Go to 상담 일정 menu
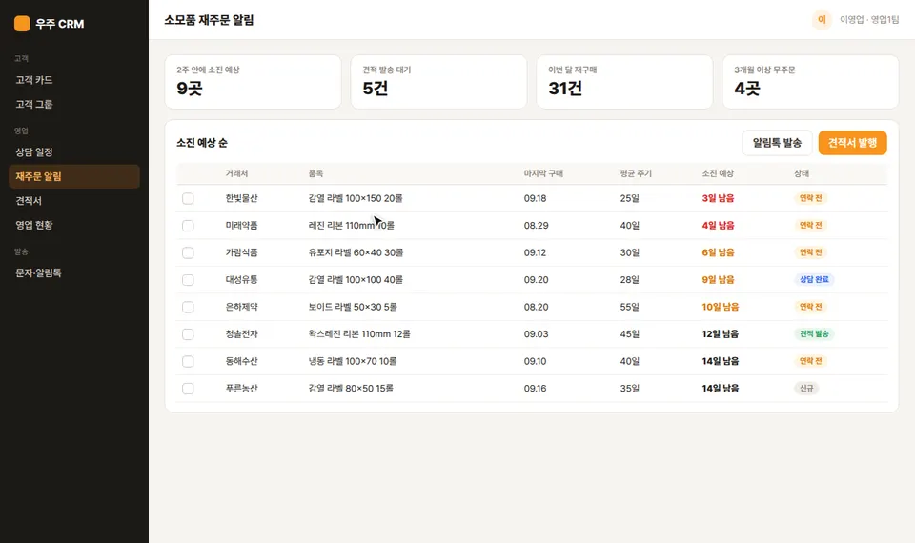 point(74,152)
